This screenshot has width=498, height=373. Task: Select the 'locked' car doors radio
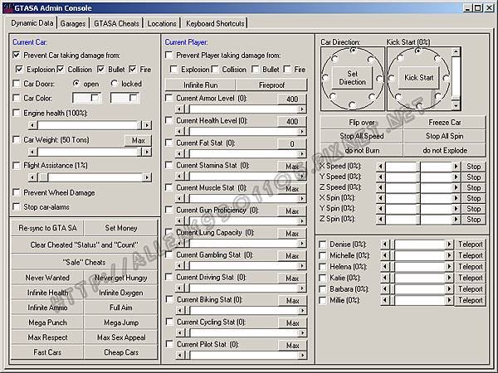[114, 84]
